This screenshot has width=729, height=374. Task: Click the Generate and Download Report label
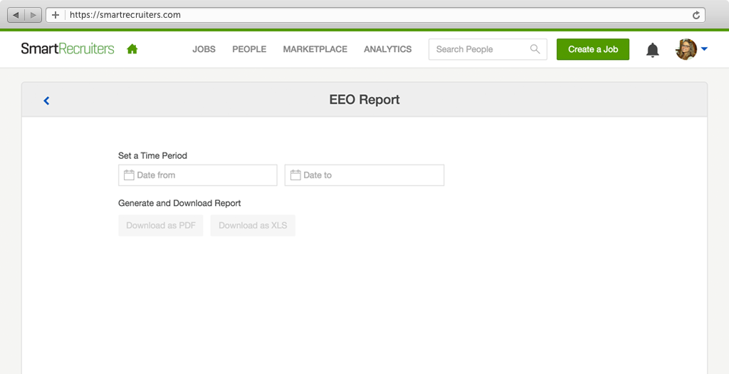pos(179,203)
